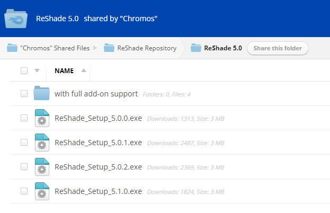
Task: Click the sort direction arrow beside NAME
Action: (84, 70)
